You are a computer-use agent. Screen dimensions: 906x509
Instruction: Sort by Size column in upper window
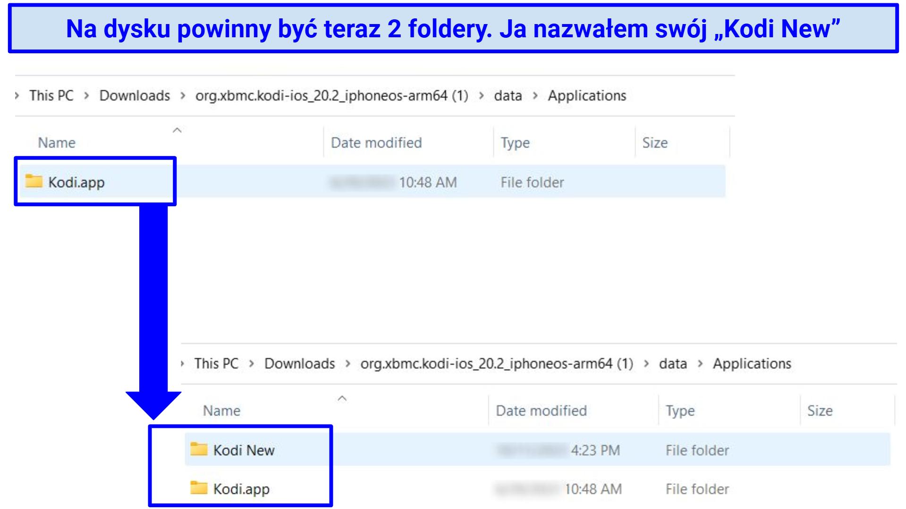pos(655,143)
